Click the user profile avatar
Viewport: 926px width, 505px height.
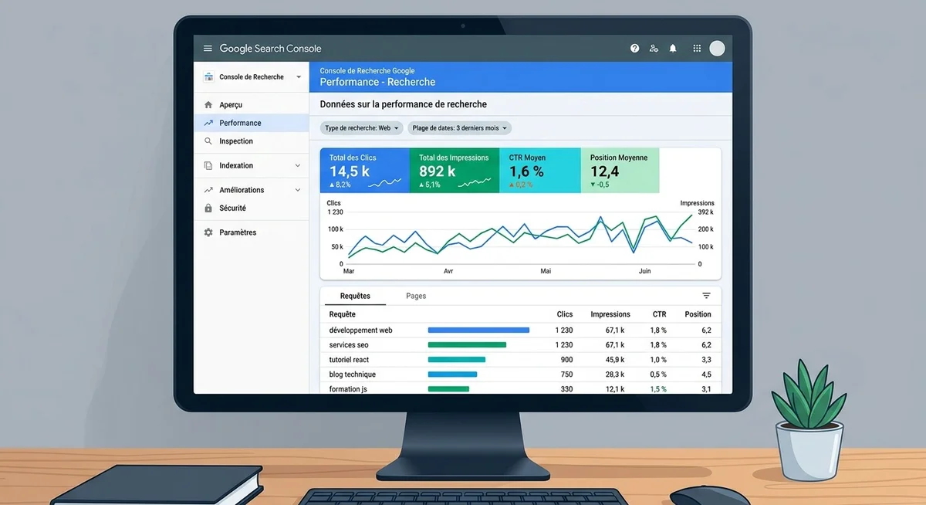717,47
